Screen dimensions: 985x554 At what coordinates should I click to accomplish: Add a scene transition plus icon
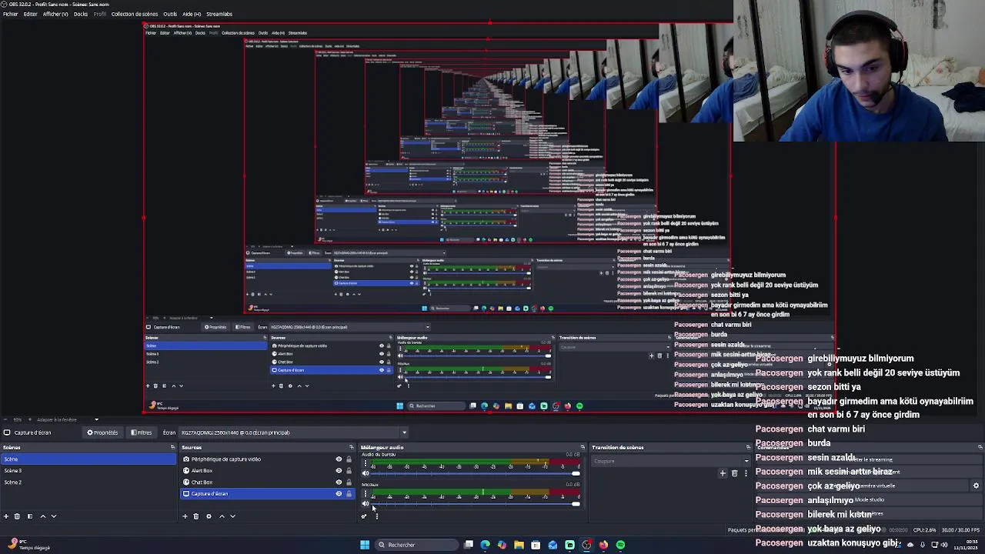723,473
